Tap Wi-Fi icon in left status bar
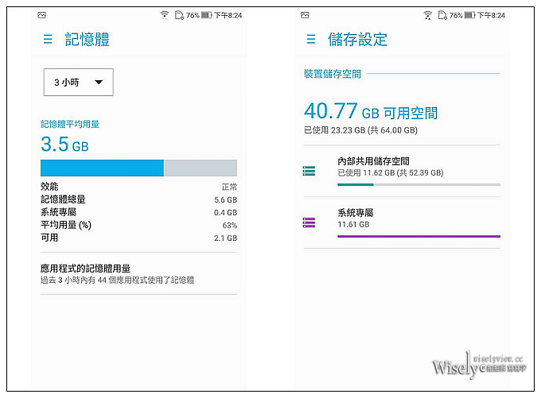 click(x=165, y=15)
